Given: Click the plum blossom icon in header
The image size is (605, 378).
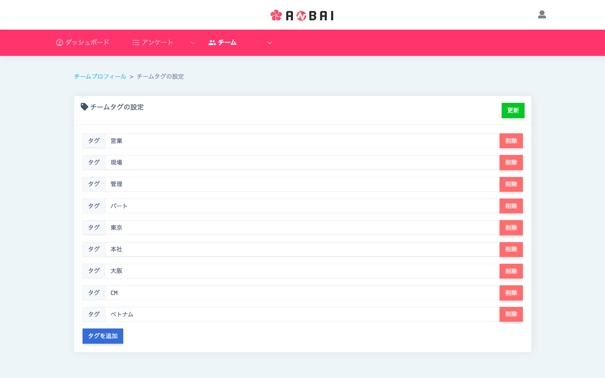Looking at the screenshot, I should point(276,15).
